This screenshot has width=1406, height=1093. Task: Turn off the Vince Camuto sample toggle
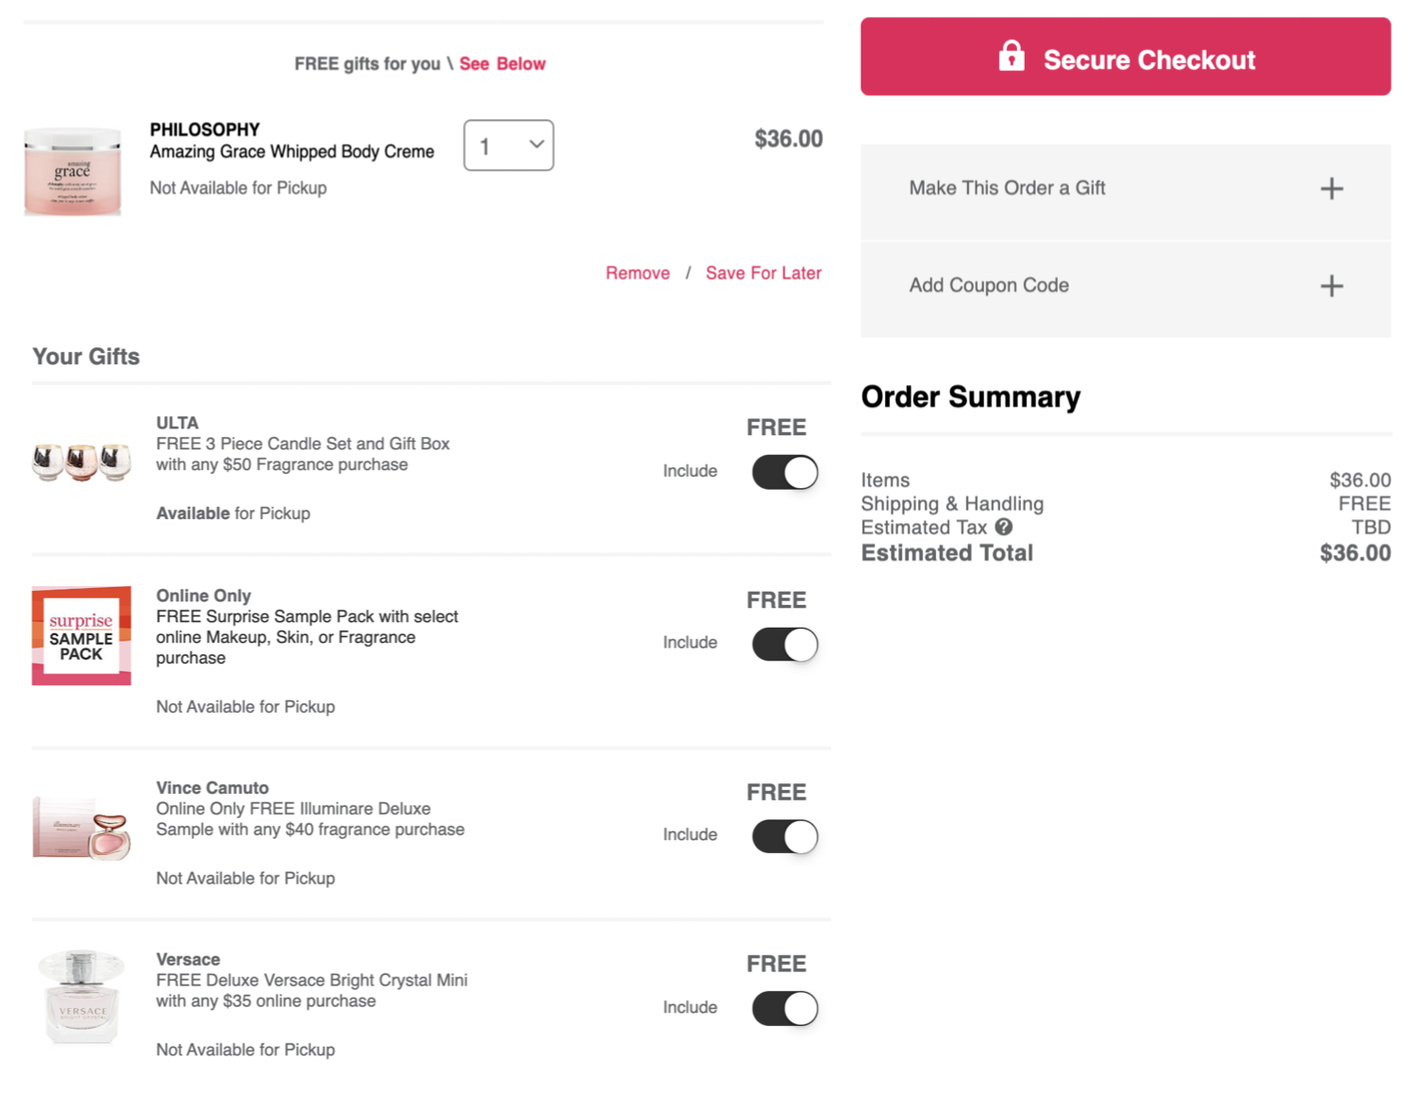click(785, 836)
